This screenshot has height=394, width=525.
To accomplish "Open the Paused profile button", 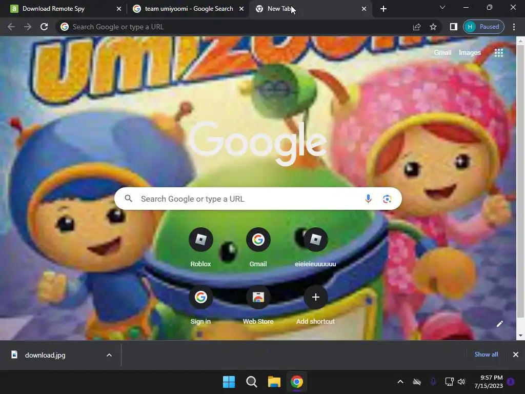I will coord(483,27).
